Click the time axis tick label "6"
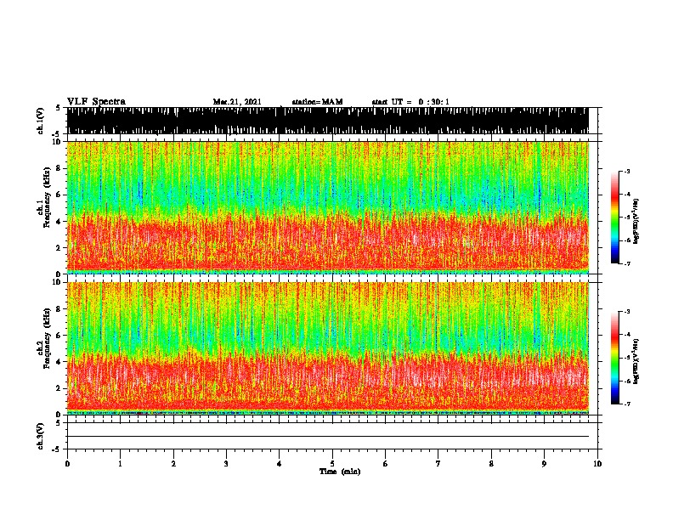 [x=386, y=464]
